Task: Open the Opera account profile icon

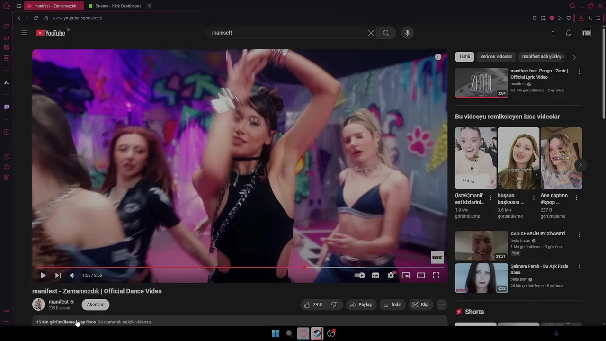Action: click(581, 18)
